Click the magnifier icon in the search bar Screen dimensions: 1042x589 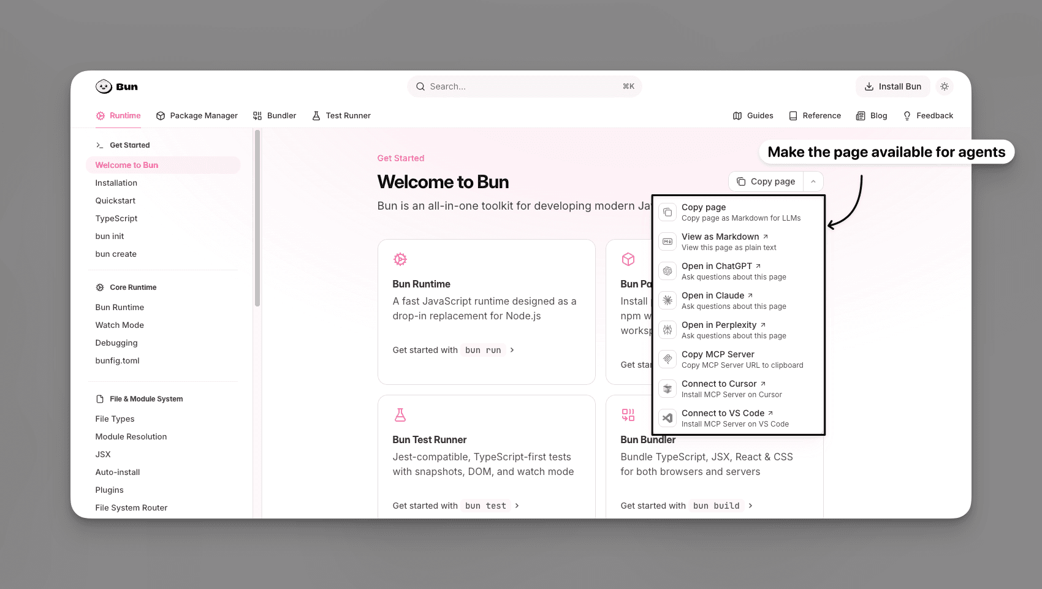coord(420,86)
